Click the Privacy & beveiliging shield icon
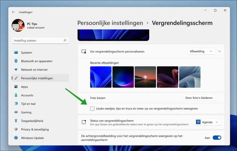This screenshot has height=151, width=237. (16, 129)
